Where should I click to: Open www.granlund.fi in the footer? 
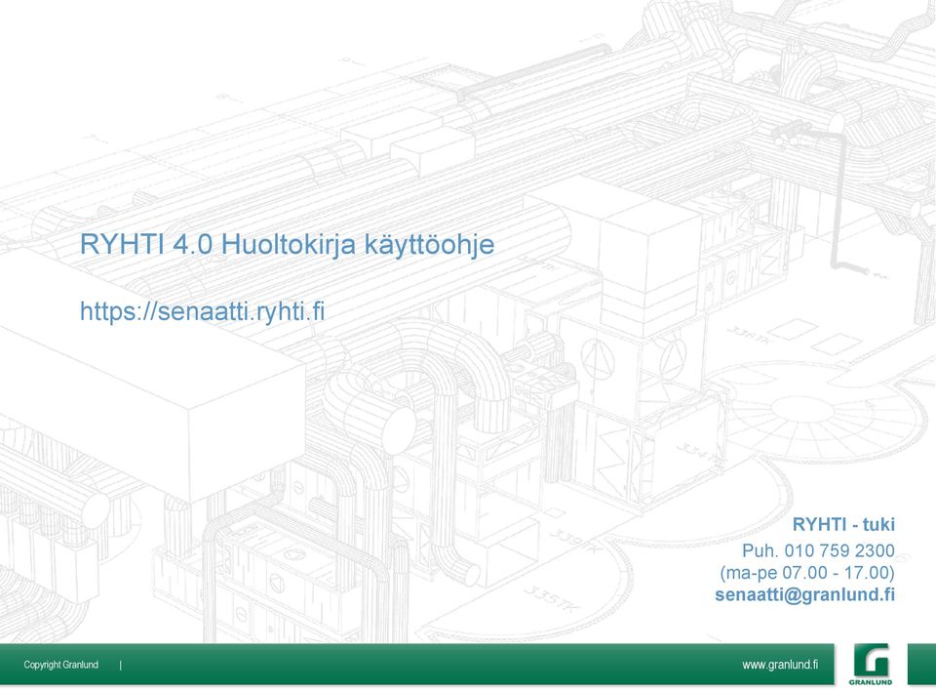coord(780,665)
